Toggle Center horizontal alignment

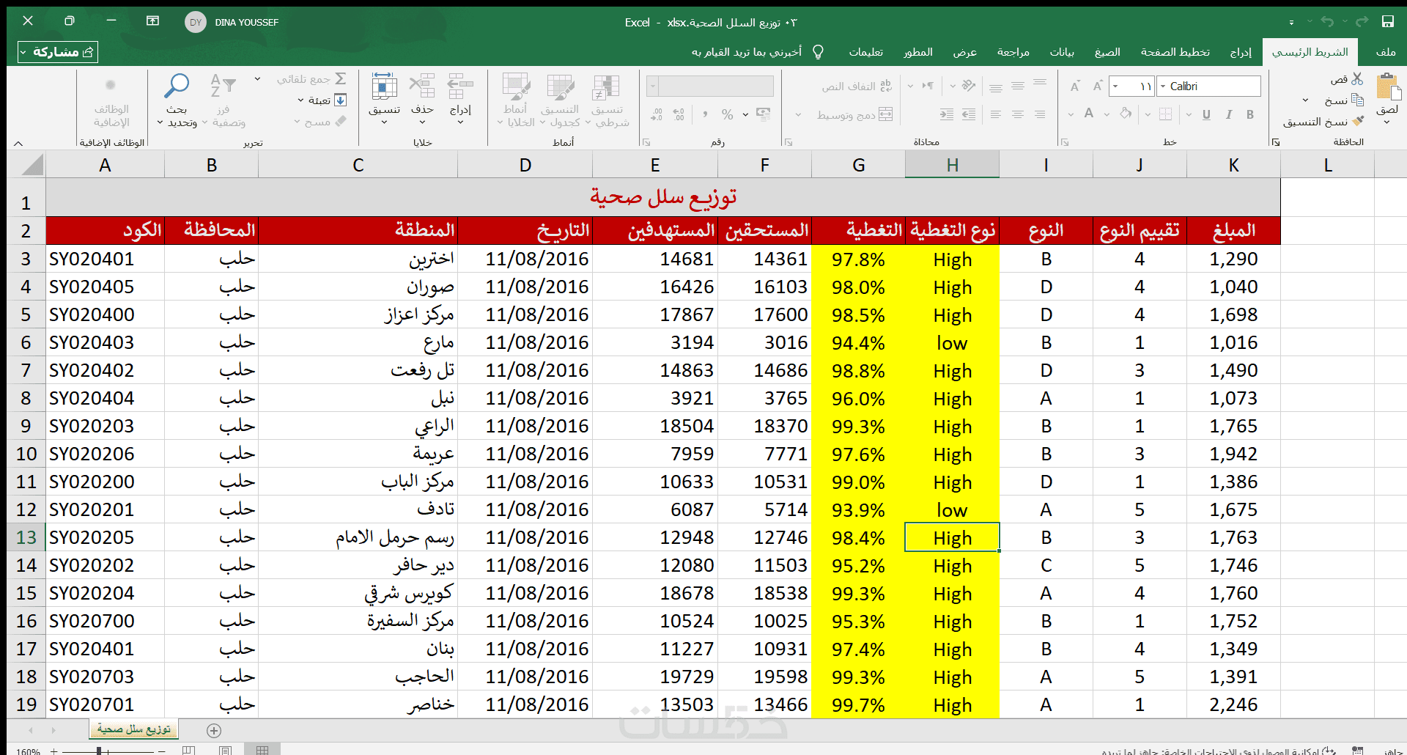pyautogui.click(x=1018, y=114)
